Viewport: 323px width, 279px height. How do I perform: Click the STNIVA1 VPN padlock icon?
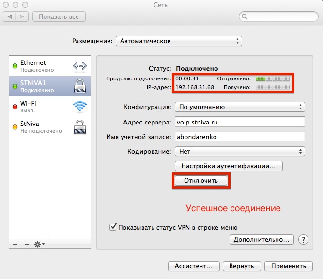[x=79, y=86]
